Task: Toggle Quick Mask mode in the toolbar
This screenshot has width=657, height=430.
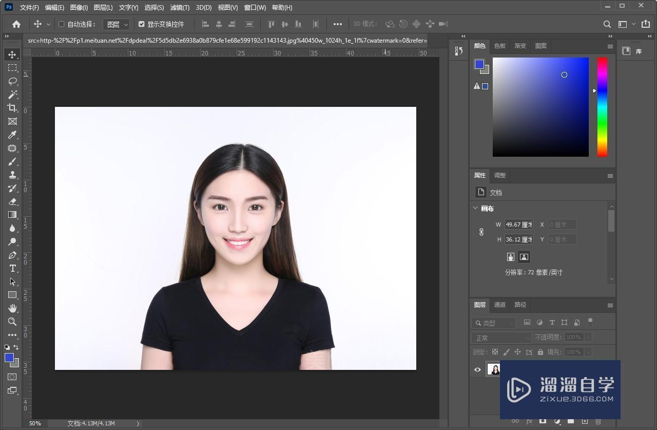Action: click(12, 377)
